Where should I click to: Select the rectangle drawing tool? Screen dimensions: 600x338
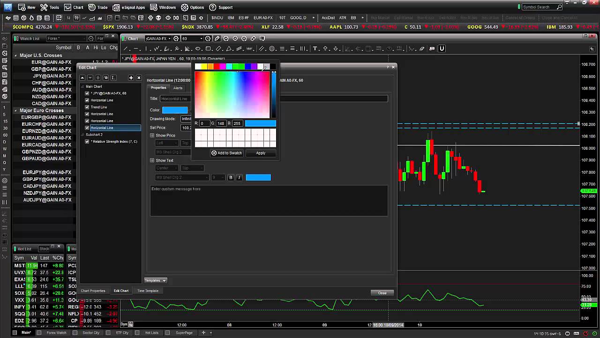pyautogui.click(x=209, y=49)
